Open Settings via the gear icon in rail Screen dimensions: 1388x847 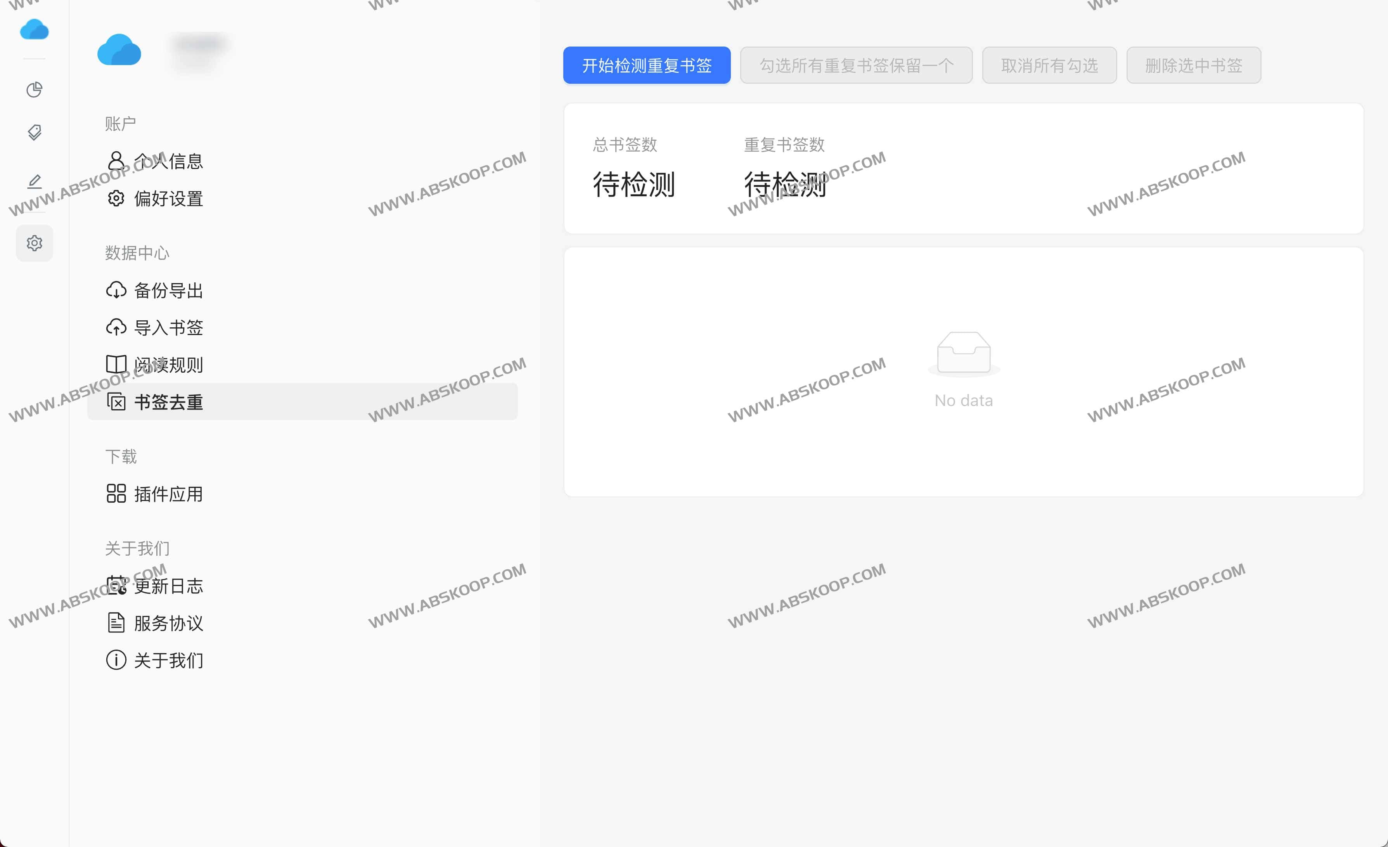pyautogui.click(x=35, y=243)
